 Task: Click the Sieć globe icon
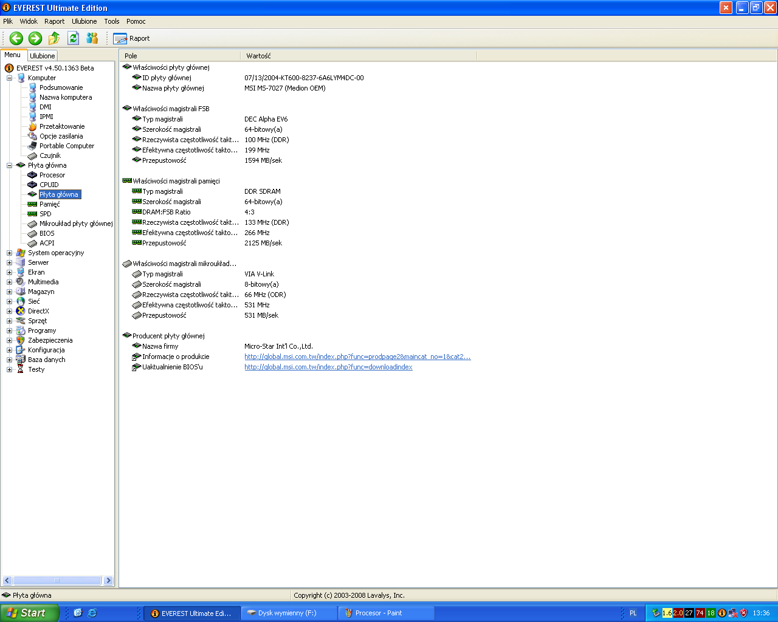[21, 301]
